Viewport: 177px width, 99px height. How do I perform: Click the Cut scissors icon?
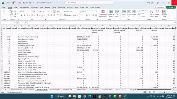[x=15, y=11]
